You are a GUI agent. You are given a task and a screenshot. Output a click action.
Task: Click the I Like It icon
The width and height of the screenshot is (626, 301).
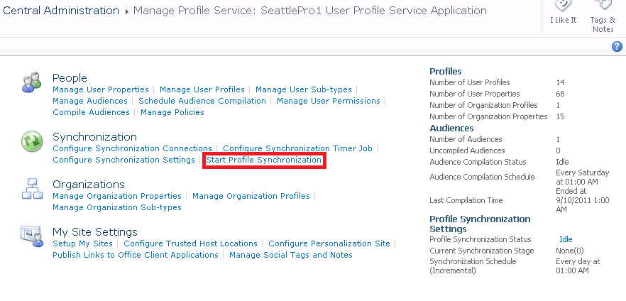564,6
